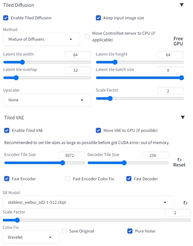Image resolution: width=193 pixels, height=246 pixels.
Task: Enable the Save Original checkbox
Action: point(64,231)
